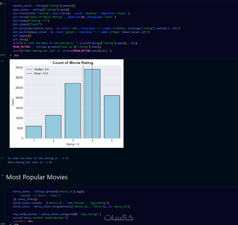Click the "'rating': ['count', 'mean']" line

pyautogui.click(x=39, y=195)
